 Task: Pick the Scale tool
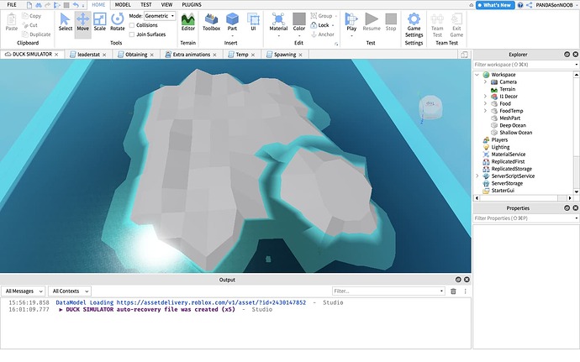click(x=99, y=22)
